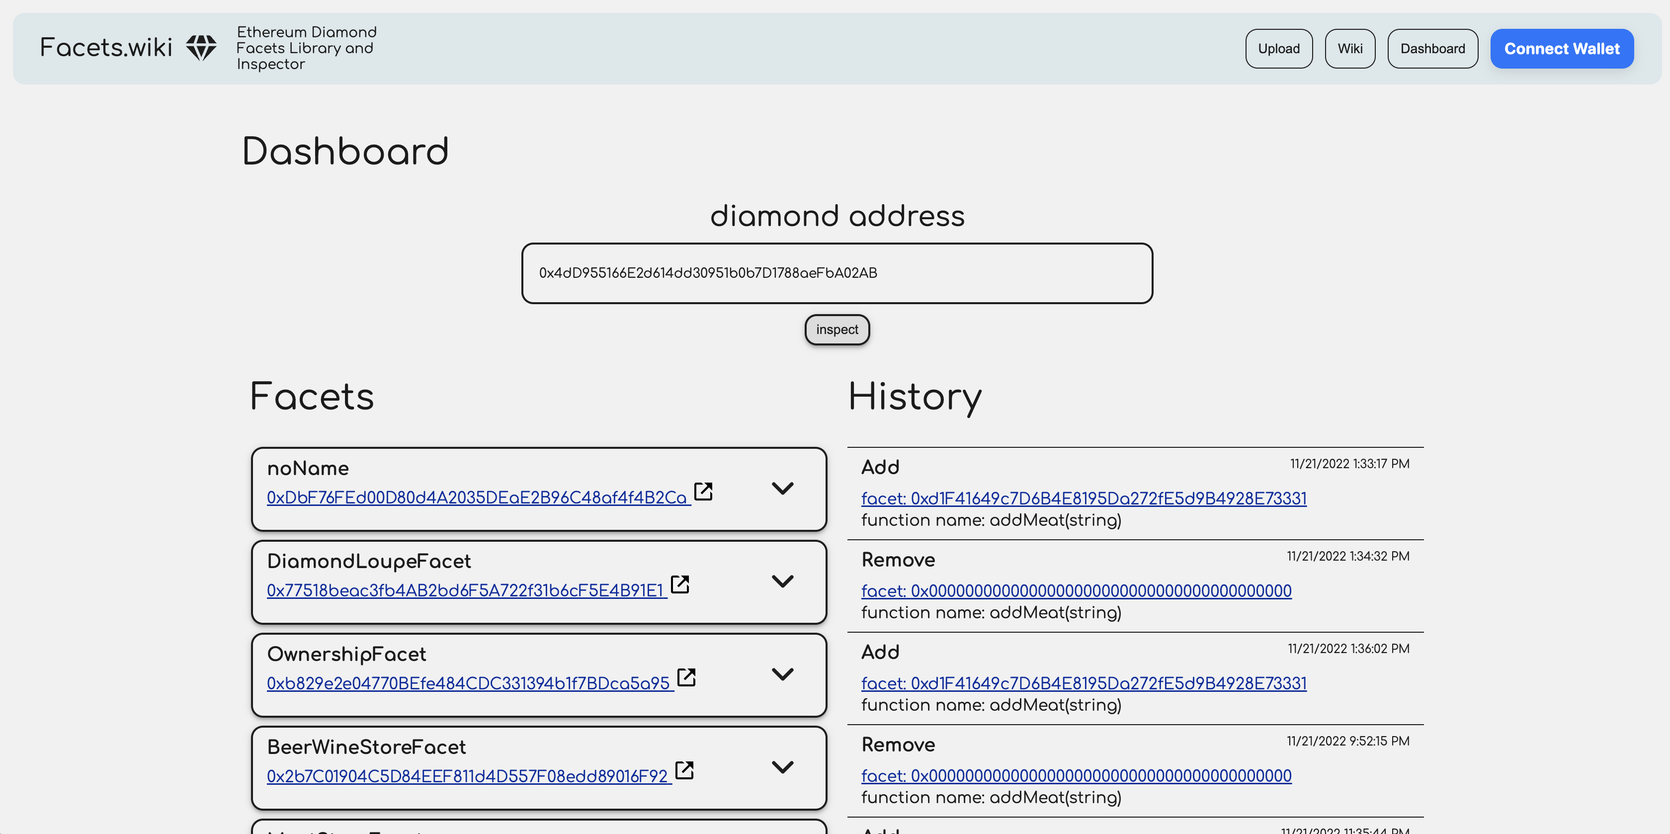Open noName facet address link
The height and width of the screenshot is (834, 1670).
477,498
